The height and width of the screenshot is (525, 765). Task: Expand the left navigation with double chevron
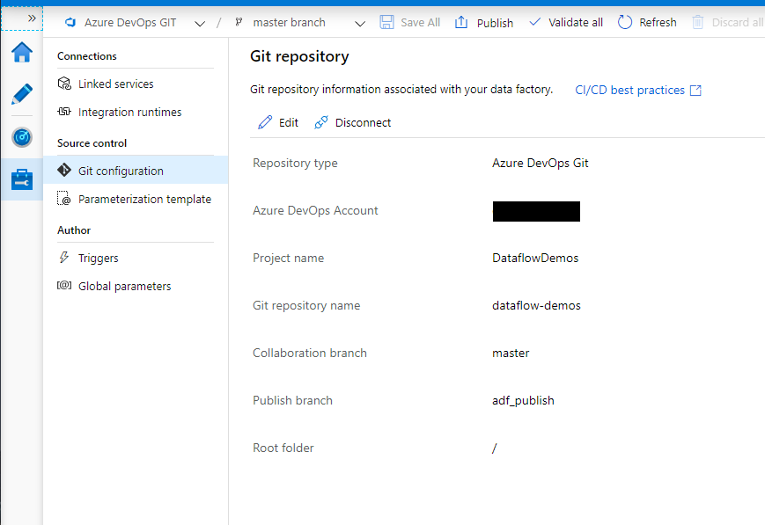[32, 18]
